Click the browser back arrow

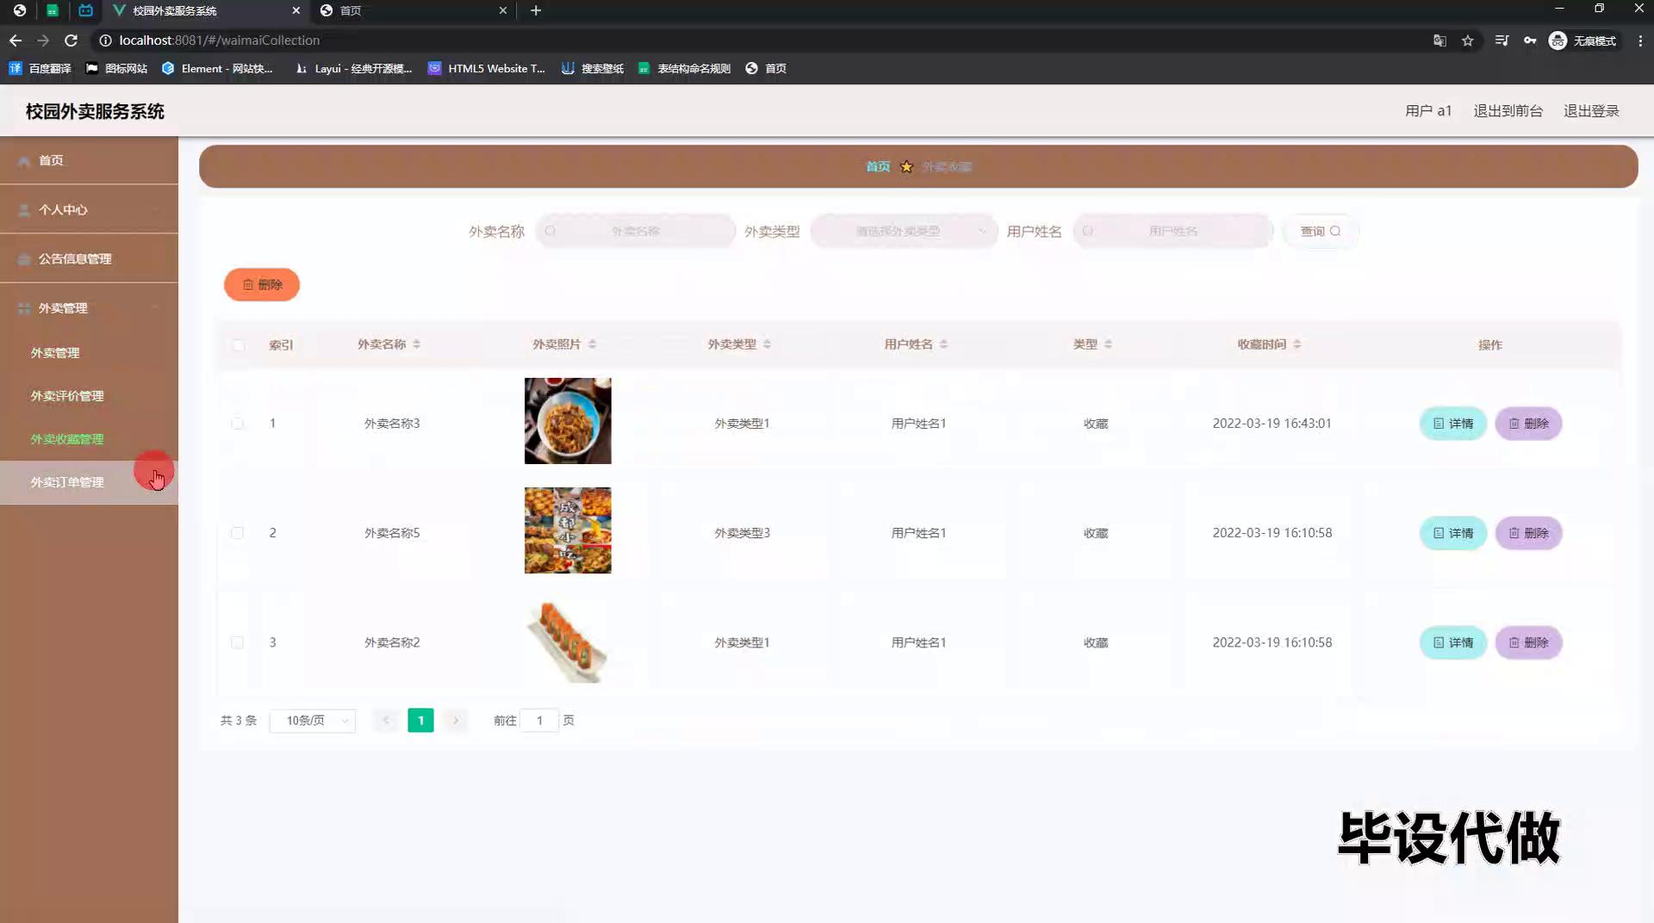tap(16, 40)
